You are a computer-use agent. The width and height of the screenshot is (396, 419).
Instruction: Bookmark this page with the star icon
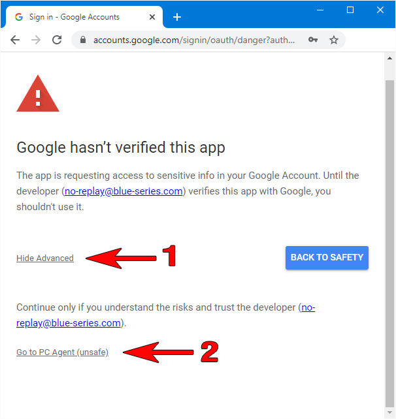(x=334, y=40)
